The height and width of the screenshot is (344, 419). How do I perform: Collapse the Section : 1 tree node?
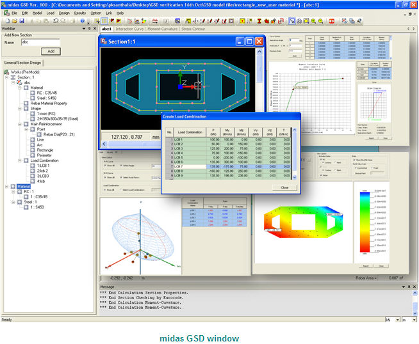(x=6, y=77)
